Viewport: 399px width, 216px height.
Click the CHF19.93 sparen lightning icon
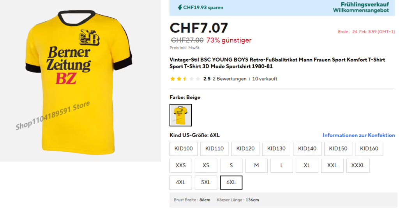coord(180,7)
